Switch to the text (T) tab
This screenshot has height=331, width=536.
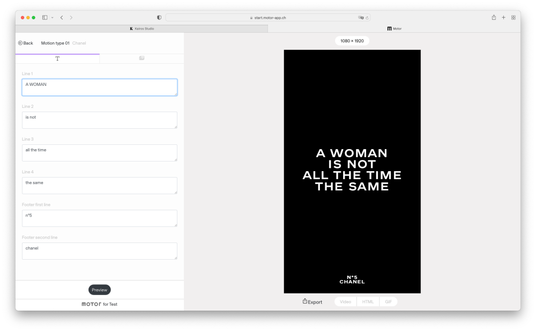pyautogui.click(x=57, y=58)
